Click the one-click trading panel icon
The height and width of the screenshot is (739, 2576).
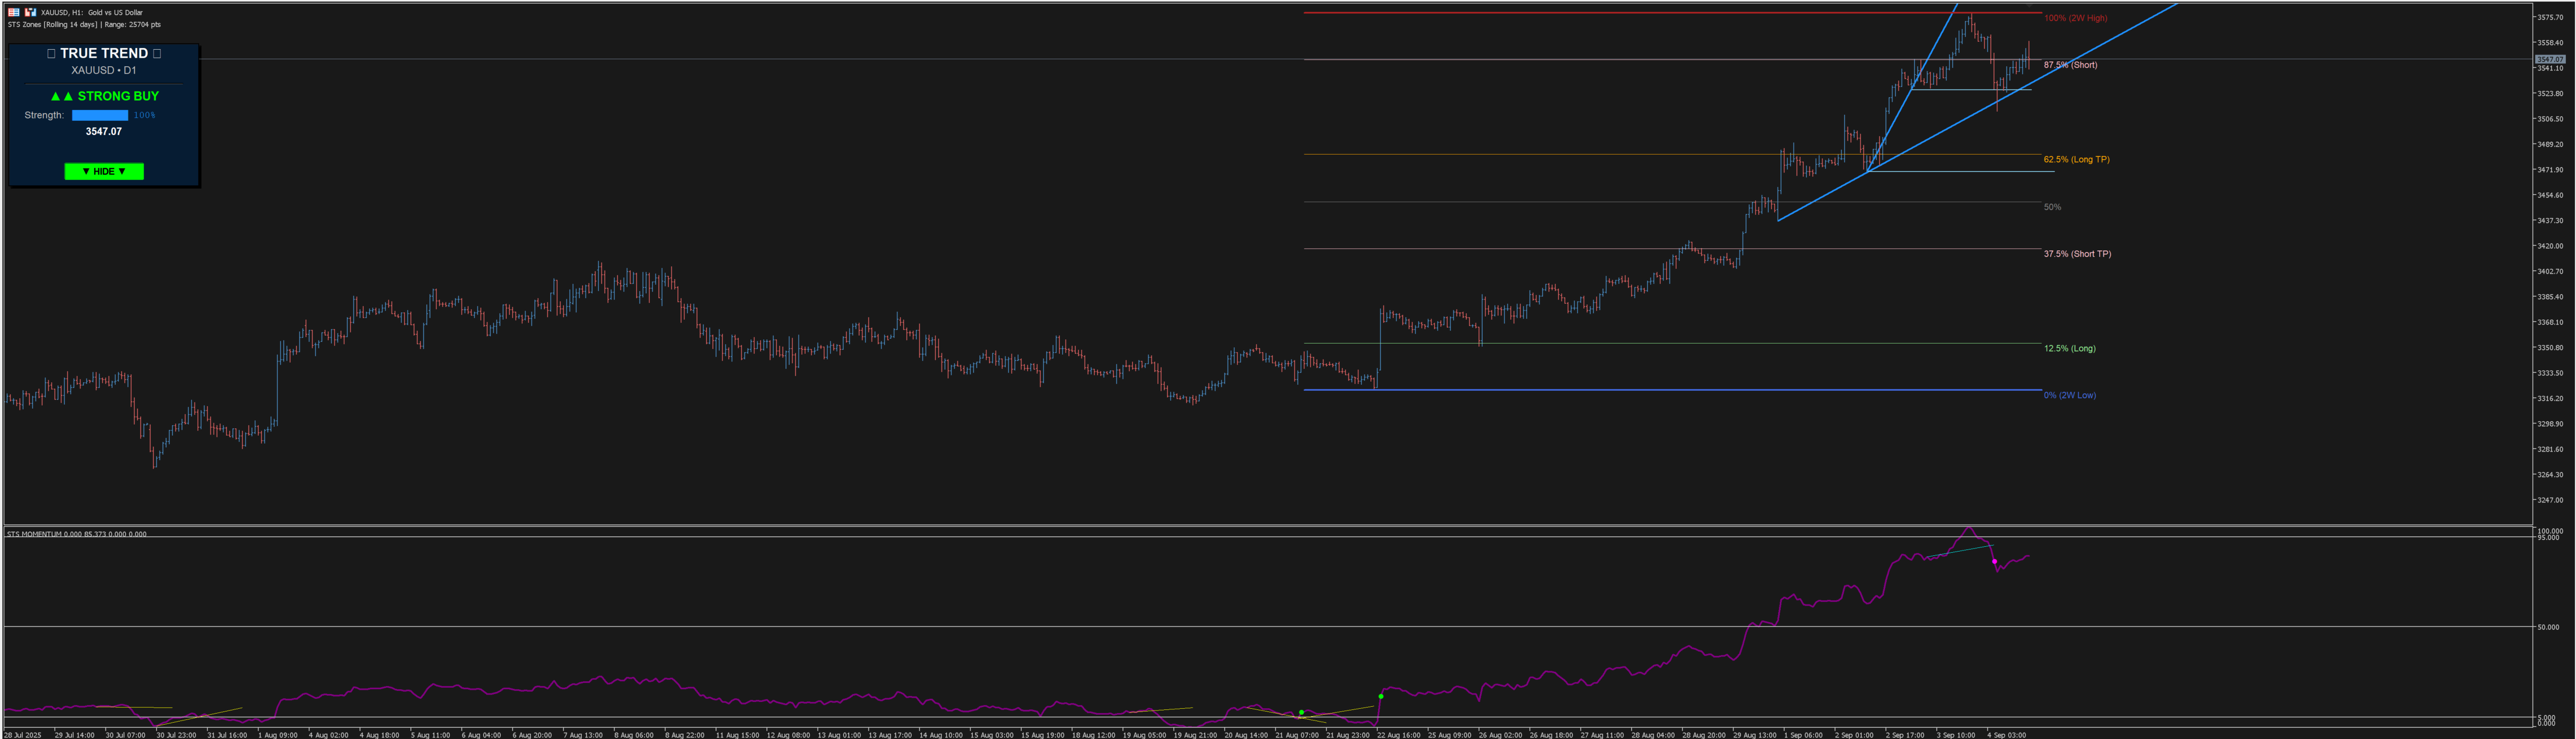click(x=30, y=12)
